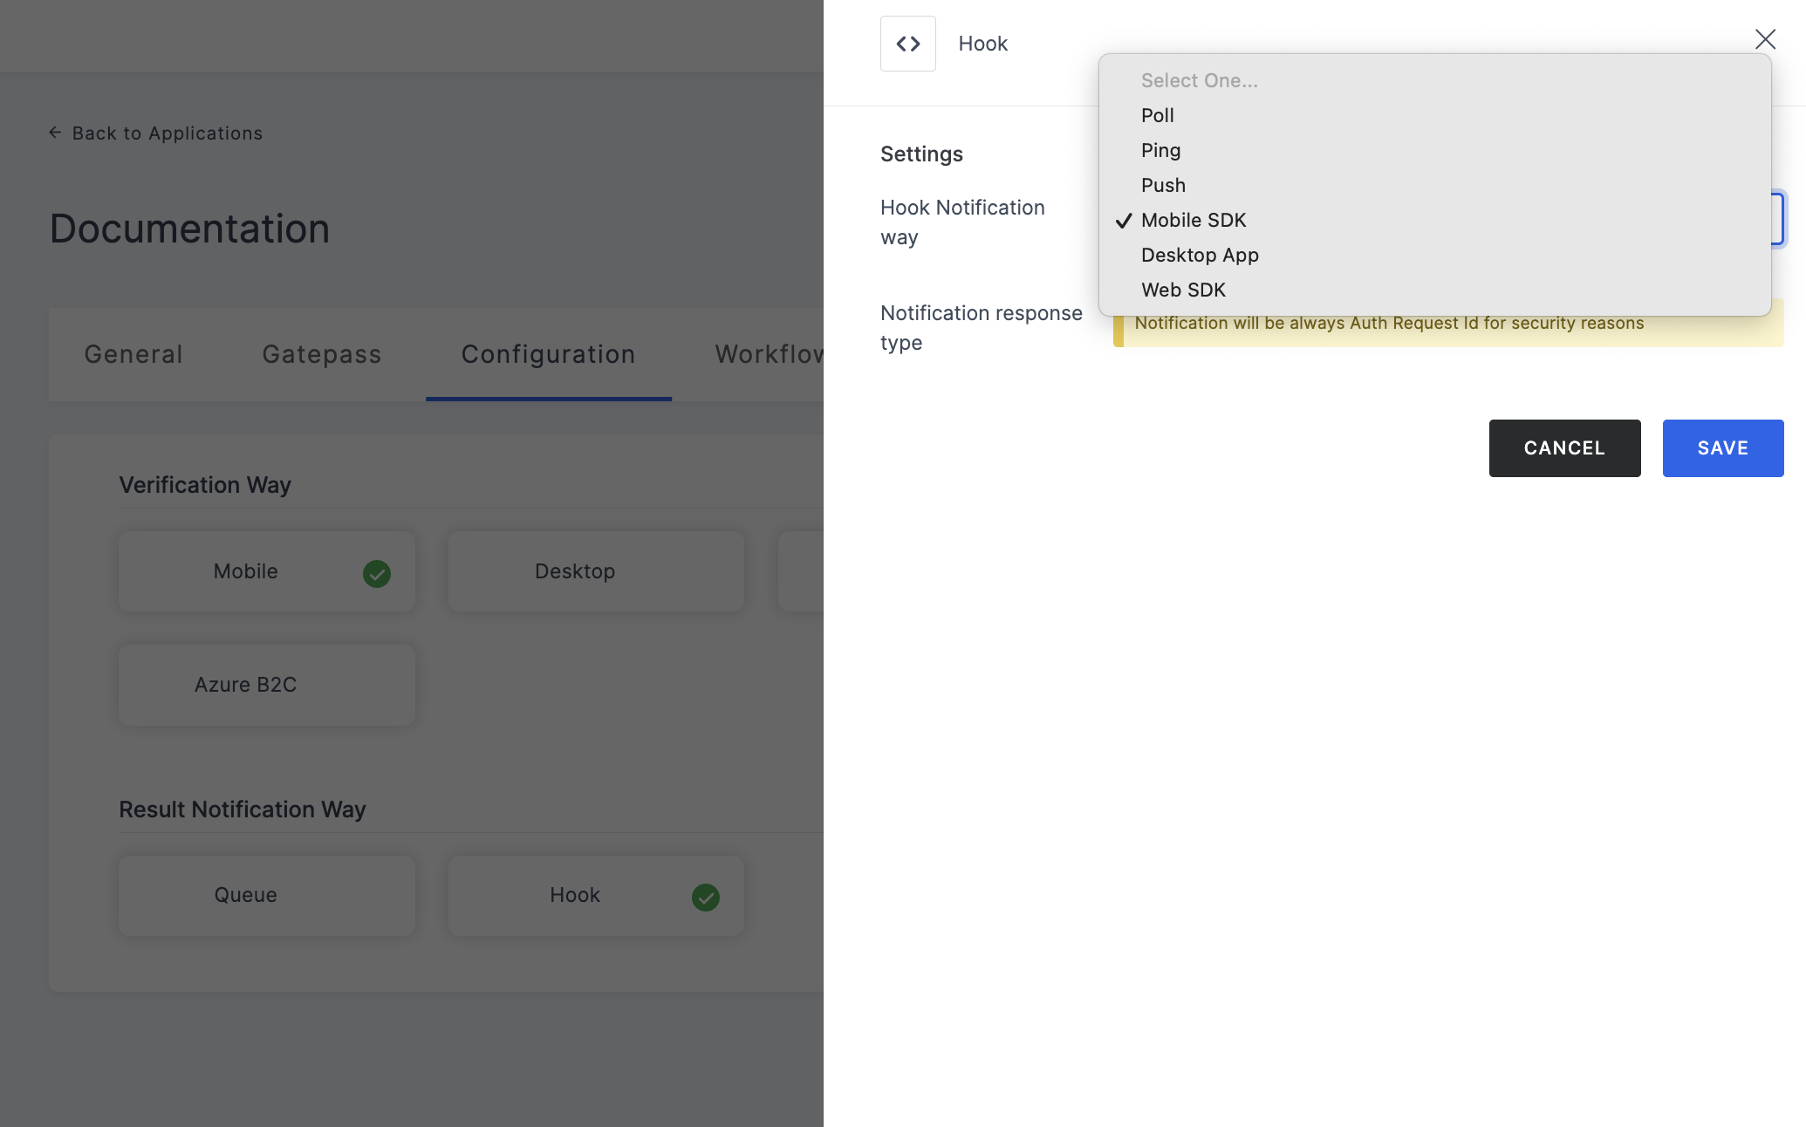
Task: Click the back arrow icon
Action: point(55,133)
